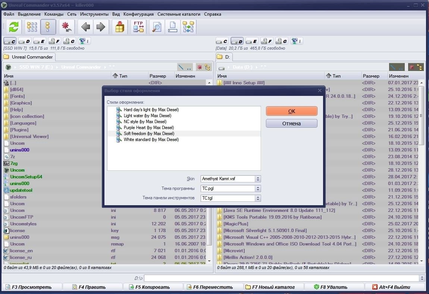Go back with the left arrow icon

[x=86, y=27]
